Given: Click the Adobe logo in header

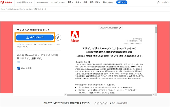Looking at the screenshot, I should tap(6, 2).
